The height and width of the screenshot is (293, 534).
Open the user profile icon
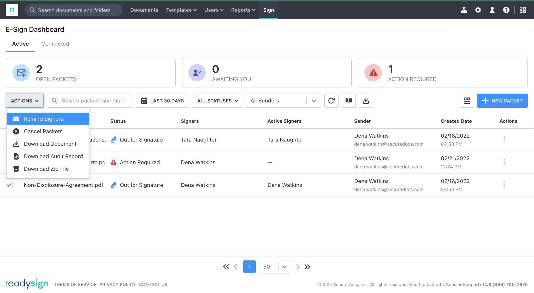[x=492, y=10]
